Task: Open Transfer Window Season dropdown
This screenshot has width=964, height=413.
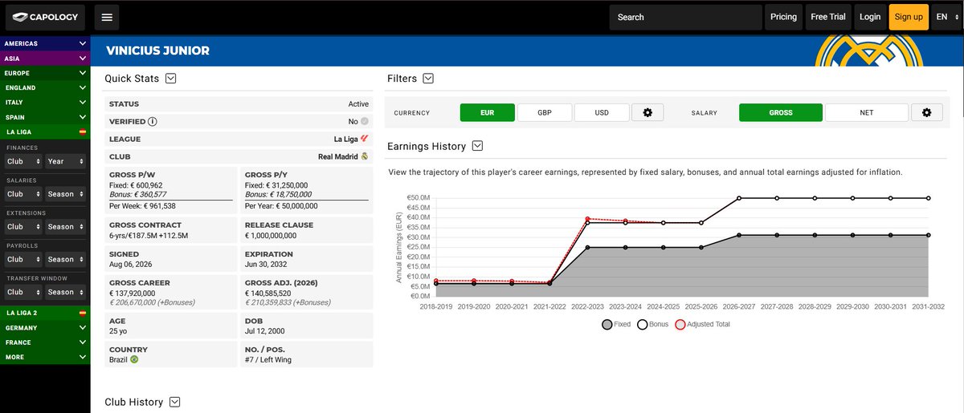Action: point(66,293)
